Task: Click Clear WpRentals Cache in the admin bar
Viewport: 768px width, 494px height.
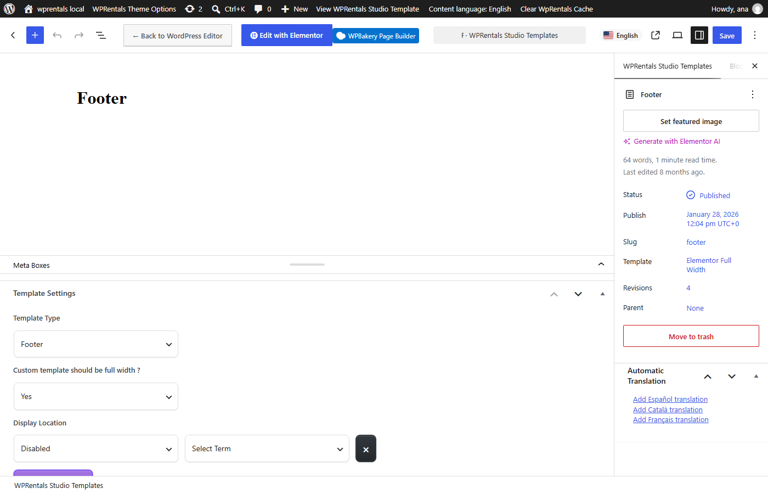Action: (556, 9)
